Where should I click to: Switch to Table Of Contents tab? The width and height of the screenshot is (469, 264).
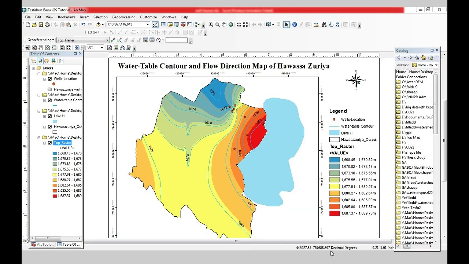[x=69, y=245]
